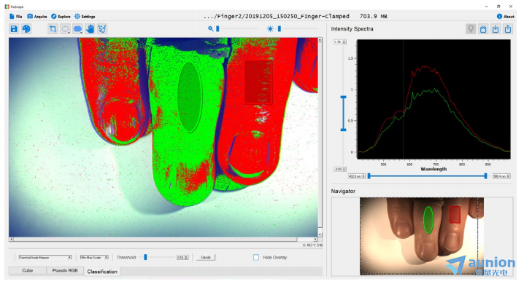Select the crop tool
The image size is (524, 284).
pos(53,29)
